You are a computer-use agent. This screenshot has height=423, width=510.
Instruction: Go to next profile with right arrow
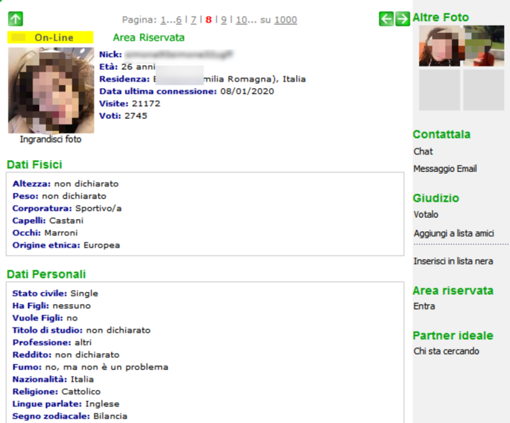(x=402, y=19)
